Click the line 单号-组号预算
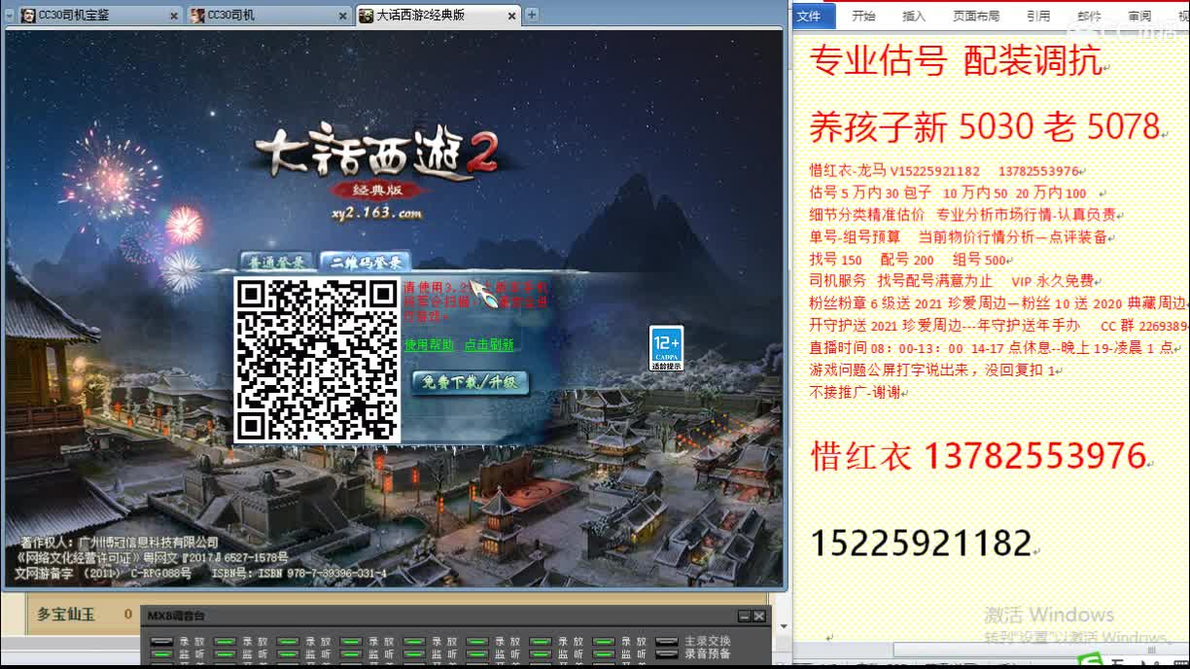This screenshot has height=669, width=1190. (958, 236)
